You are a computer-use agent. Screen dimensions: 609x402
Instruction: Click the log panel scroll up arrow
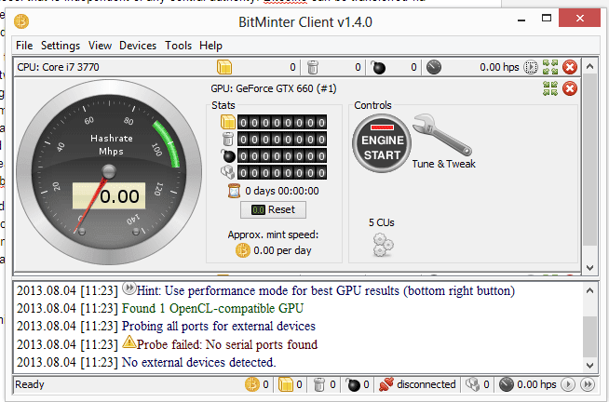pyautogui.click(x=590, y=290)
